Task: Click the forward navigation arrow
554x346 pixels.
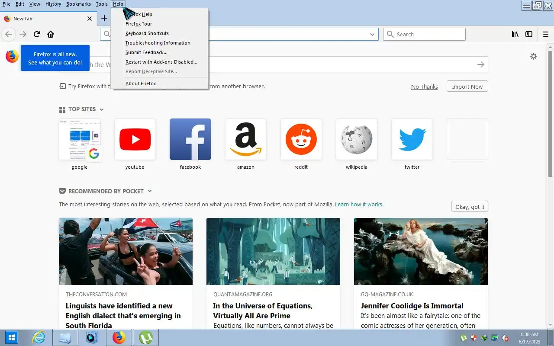Action: [x=23, y=34]
